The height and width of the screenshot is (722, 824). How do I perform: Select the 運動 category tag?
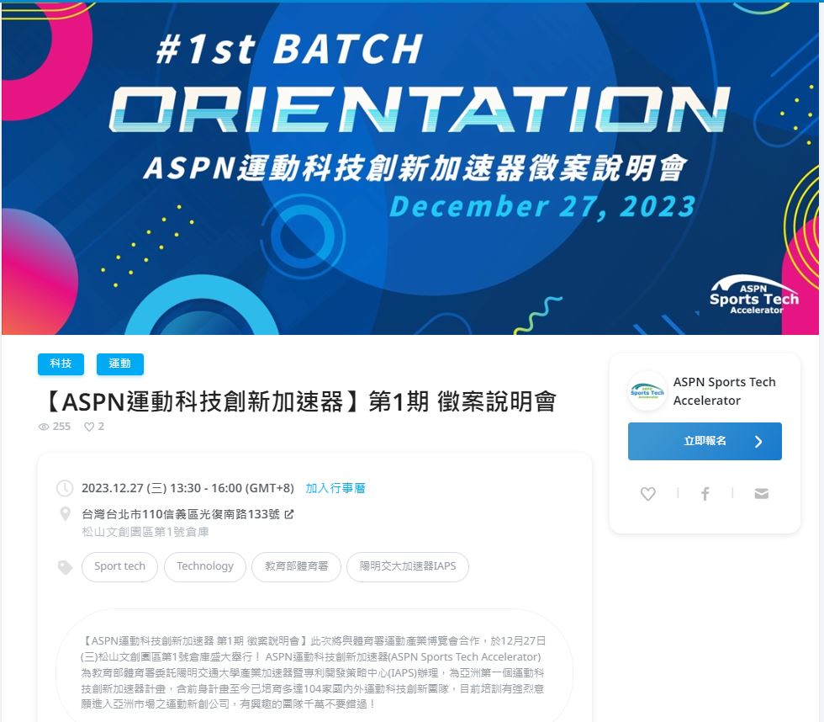(x=119, y=364)
